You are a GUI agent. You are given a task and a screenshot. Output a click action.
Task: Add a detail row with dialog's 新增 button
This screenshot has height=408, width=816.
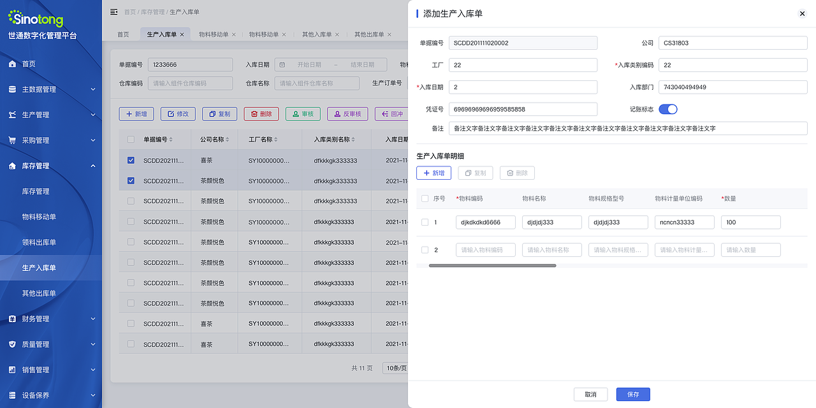(x=433, y=173)
